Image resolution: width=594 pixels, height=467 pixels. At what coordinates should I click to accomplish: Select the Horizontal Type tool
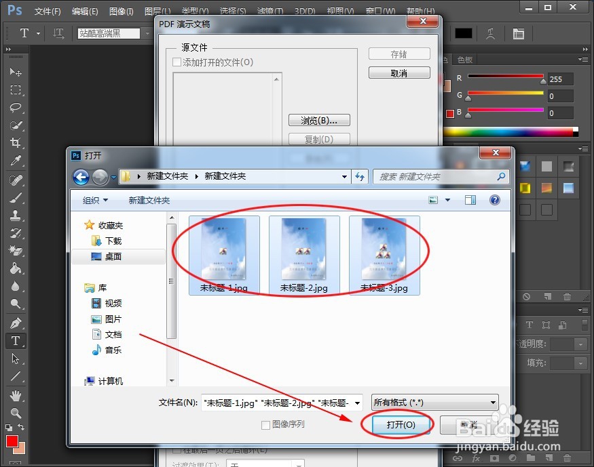point(16,341)
